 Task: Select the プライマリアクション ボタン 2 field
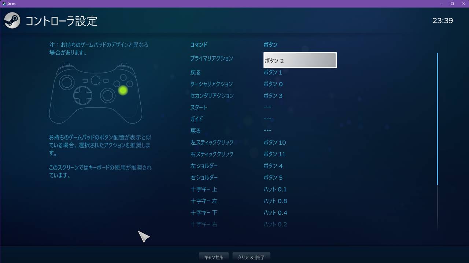coord(300,60)
